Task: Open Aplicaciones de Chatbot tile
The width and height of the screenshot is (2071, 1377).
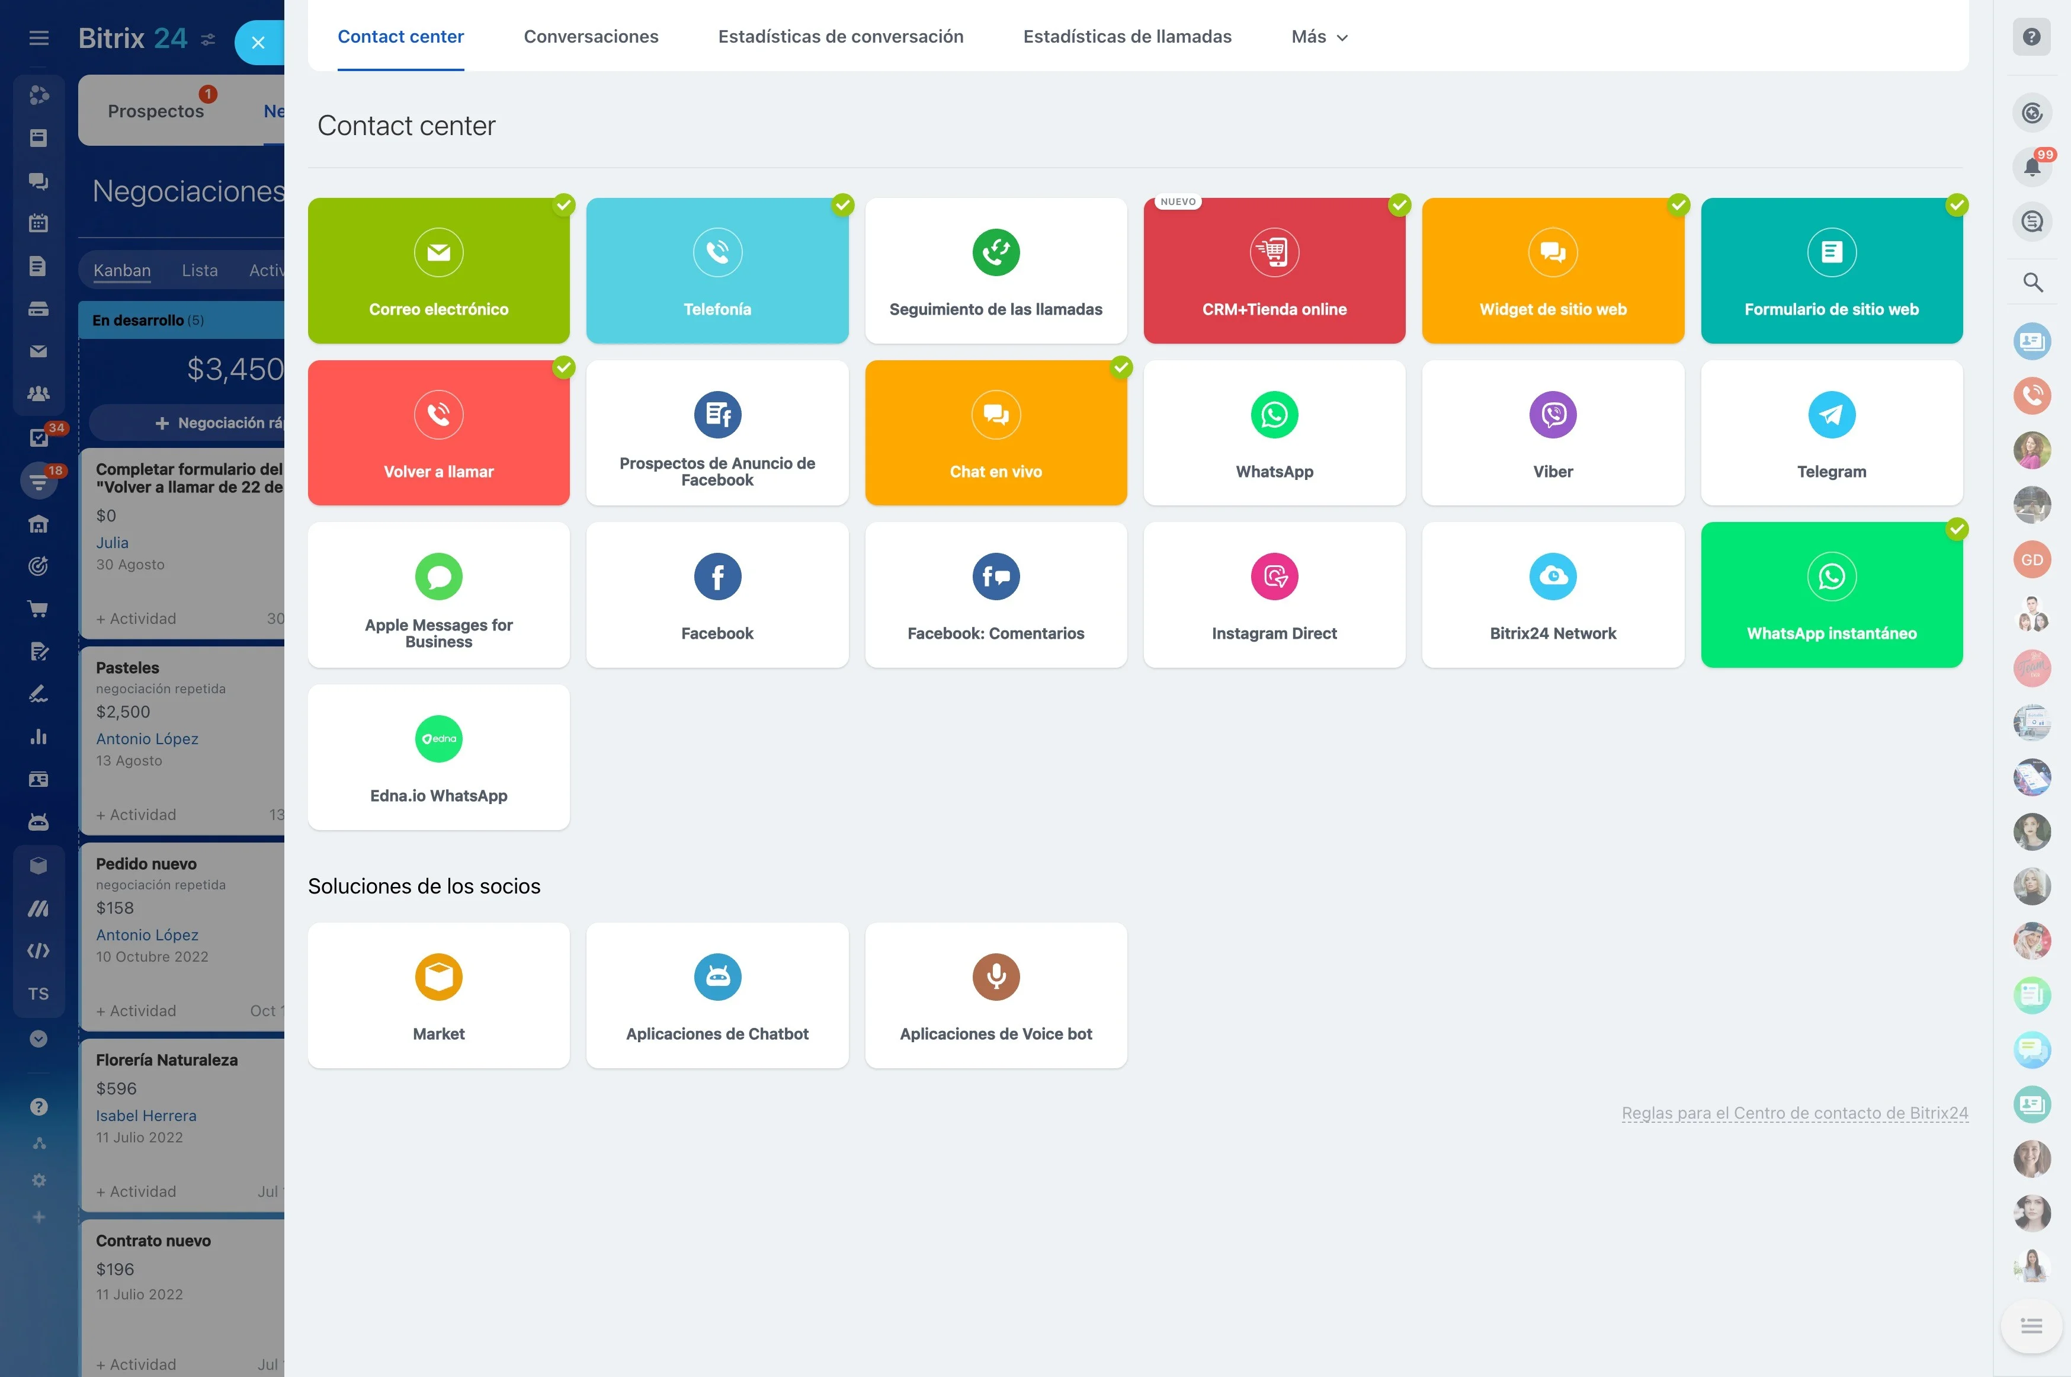Action: point(717,995)
